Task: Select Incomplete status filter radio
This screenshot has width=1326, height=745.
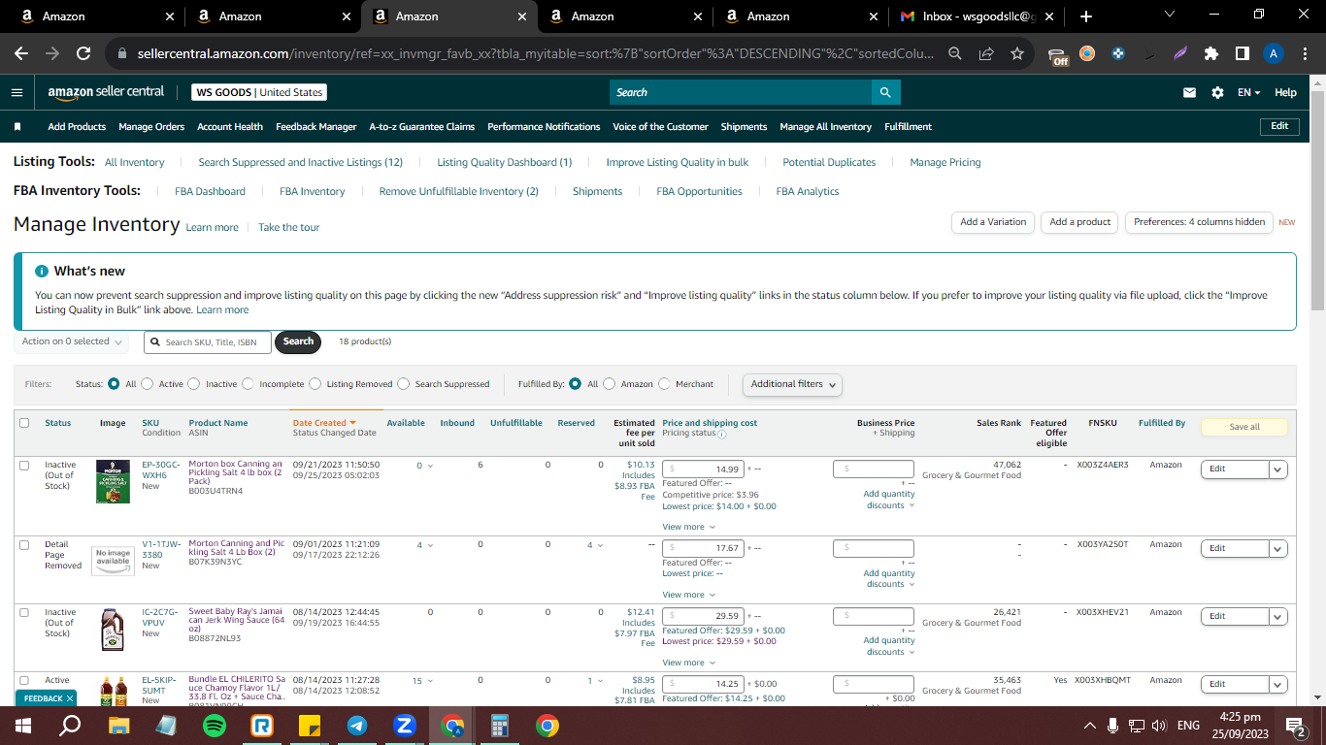Action: click(x=248, y=384)
